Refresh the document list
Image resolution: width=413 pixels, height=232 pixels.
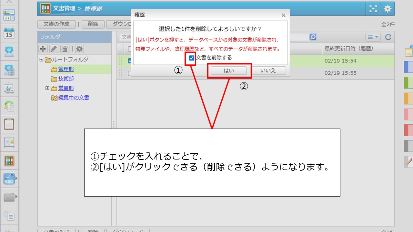click(x=388, y=37)
